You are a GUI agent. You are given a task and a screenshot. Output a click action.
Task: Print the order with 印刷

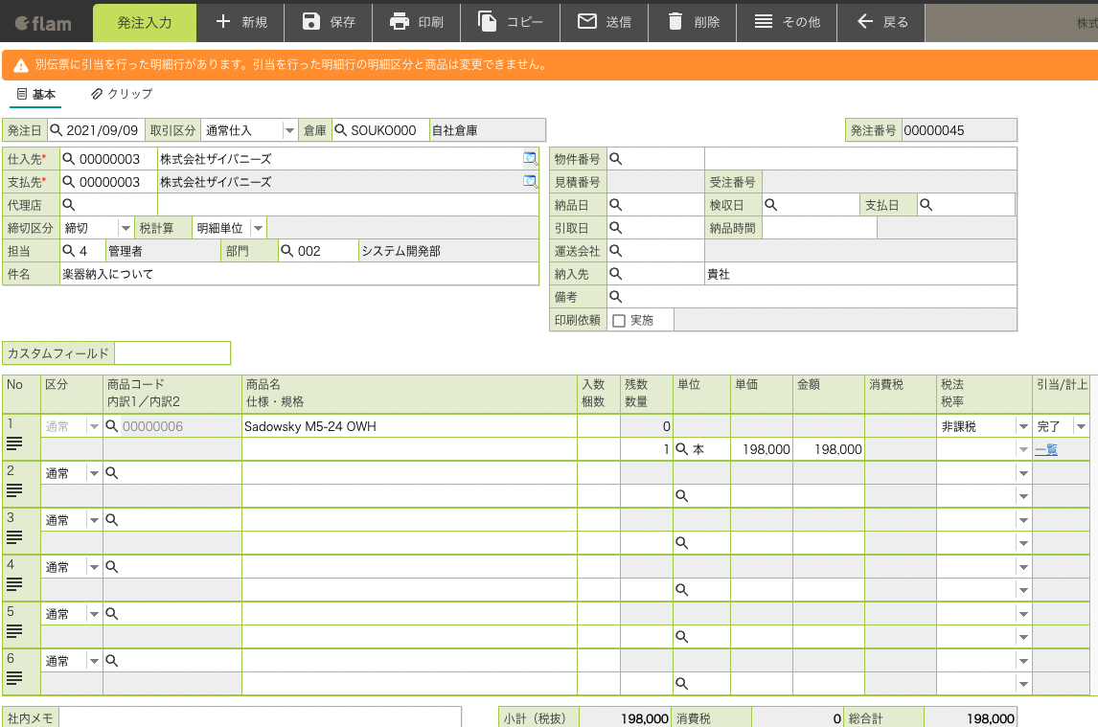pyautogui.click(x=417, y=22)
